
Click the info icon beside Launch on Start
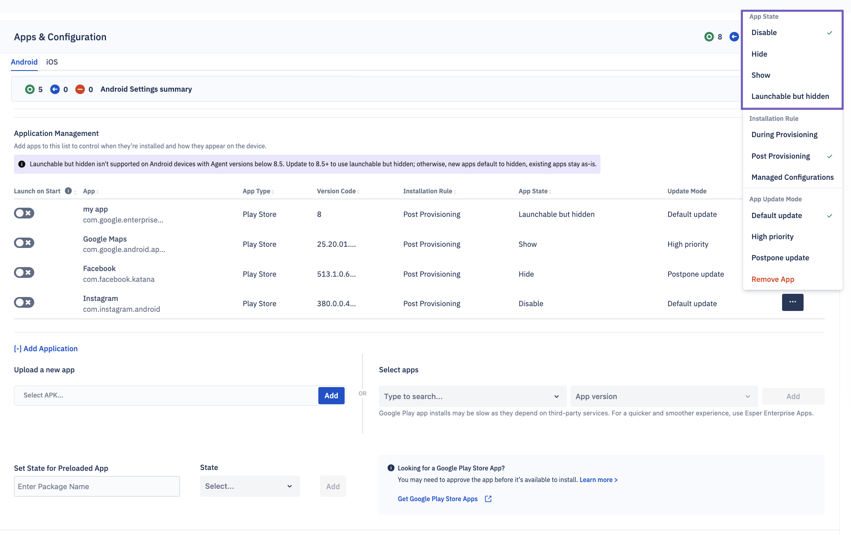pos(69,191)
